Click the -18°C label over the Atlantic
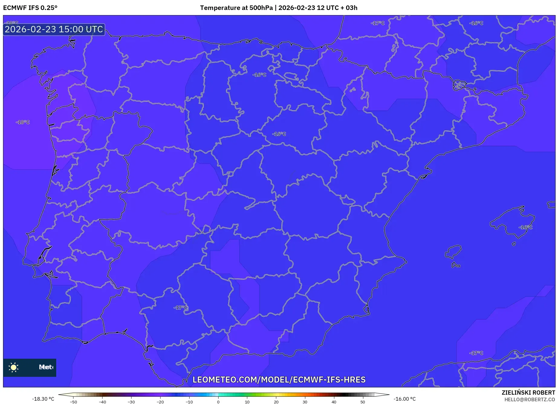This screenshot has height=404, width=558. click(x=22, y=122)
